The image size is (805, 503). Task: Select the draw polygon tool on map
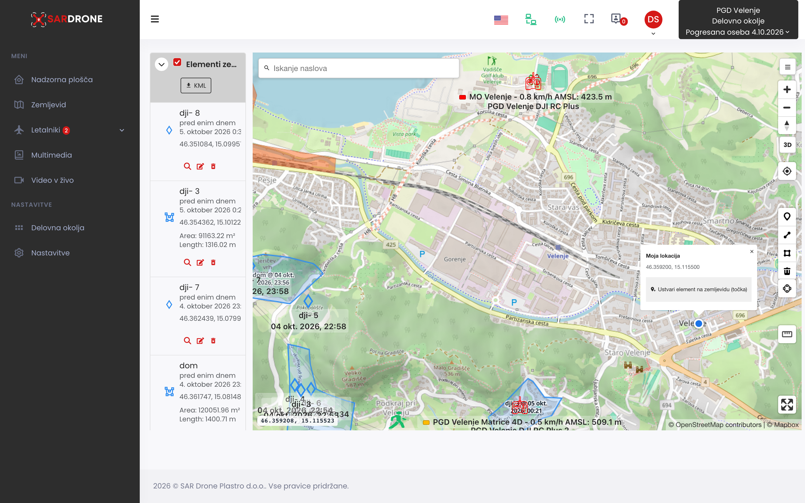(787, 253)
